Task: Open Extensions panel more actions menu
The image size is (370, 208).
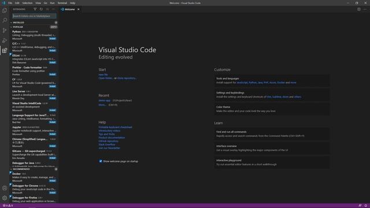Action: click(54, 9)
